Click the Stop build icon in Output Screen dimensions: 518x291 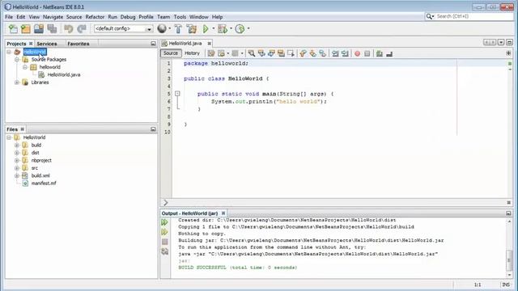click(164, 242)
